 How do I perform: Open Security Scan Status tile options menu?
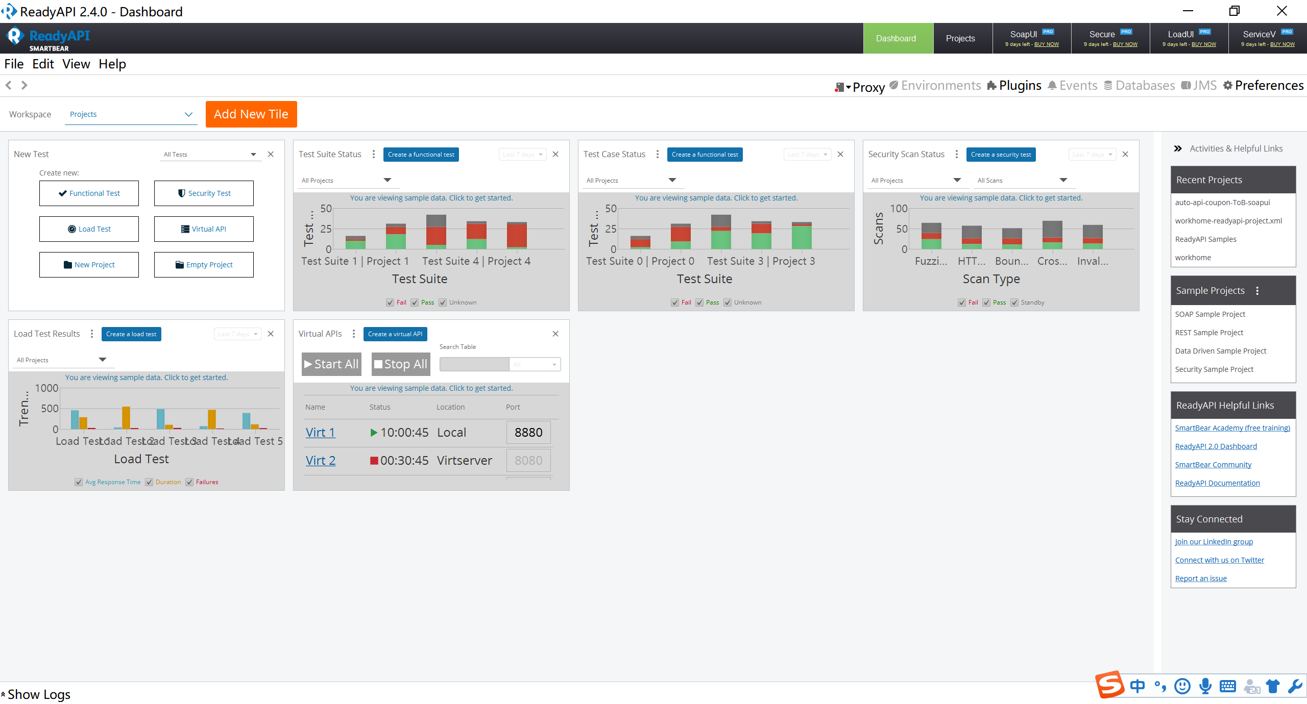pyautogui.click(x=957, y=154)
